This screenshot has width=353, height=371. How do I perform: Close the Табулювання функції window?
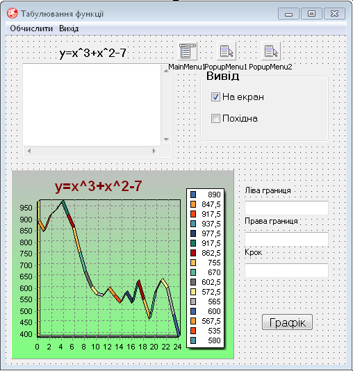334,14
